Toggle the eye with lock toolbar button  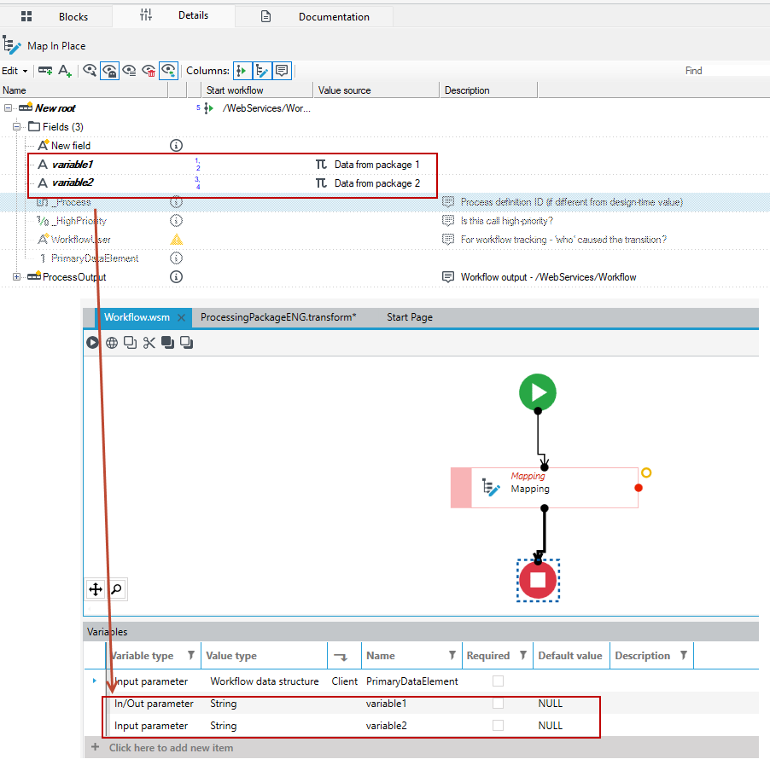[109, 71]
